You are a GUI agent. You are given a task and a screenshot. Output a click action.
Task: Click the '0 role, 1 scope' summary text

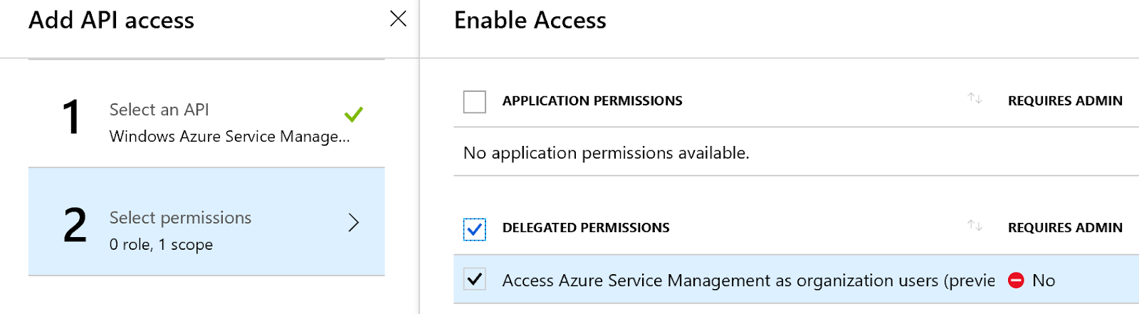pos(161,245)
